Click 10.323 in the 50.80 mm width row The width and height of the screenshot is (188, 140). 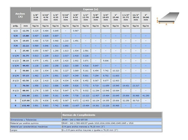tap(116, 71)
